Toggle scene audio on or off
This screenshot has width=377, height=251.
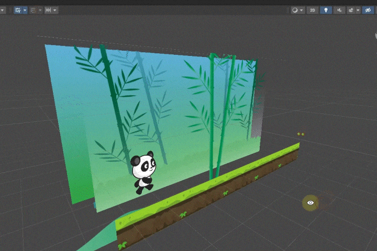tap(339, 10)
